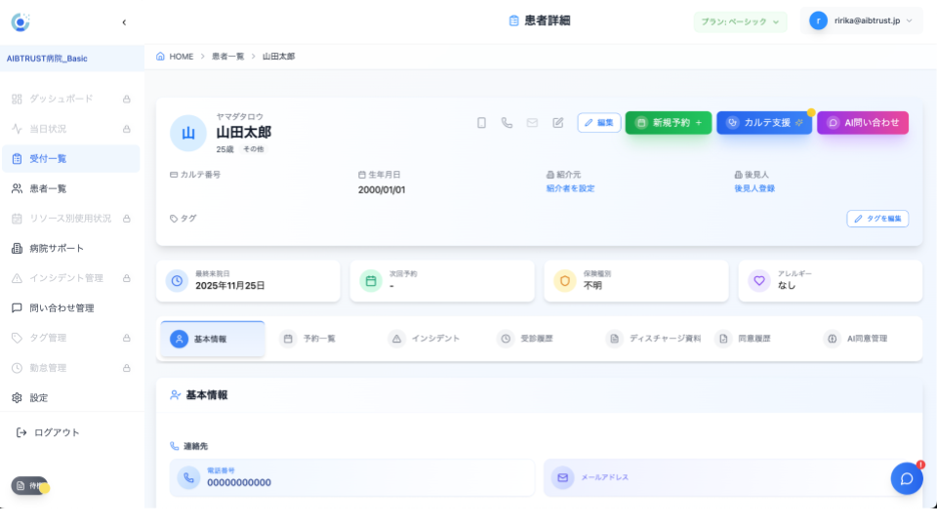
Task: Click the mobile phone icon in patient header
Action: (x=481, y=123)
